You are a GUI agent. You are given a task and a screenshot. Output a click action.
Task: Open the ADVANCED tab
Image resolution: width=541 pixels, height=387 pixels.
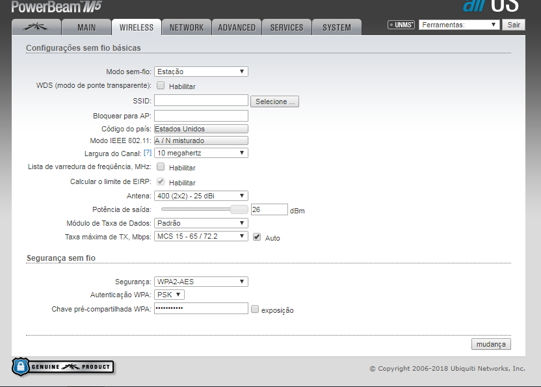pos(236,27)
